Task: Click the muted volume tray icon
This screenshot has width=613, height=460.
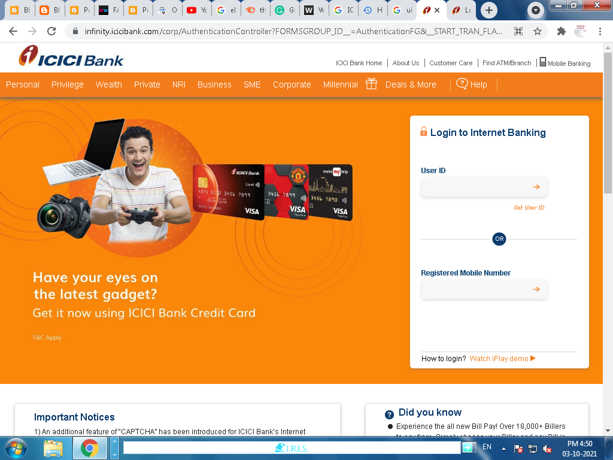Action: coord(547,449)
